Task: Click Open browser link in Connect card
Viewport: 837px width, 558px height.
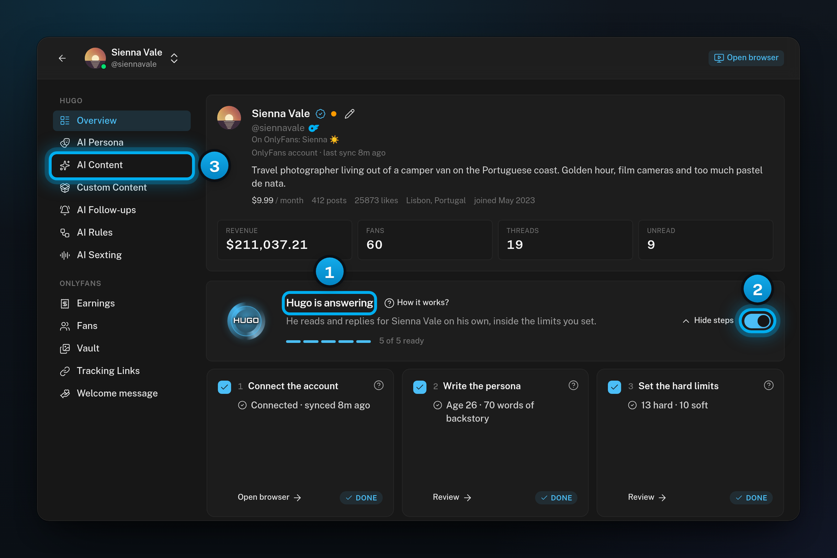Action: 269,497
